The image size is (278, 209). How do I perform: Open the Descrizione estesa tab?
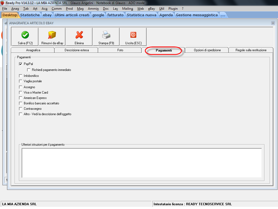pyautogui.click(x=77, y=50)
